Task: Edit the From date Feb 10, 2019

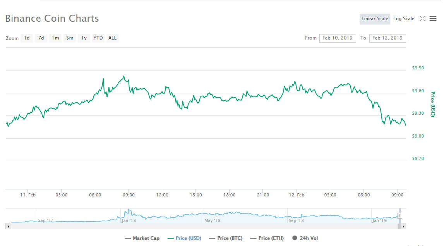Action: [x=338, y=38]
